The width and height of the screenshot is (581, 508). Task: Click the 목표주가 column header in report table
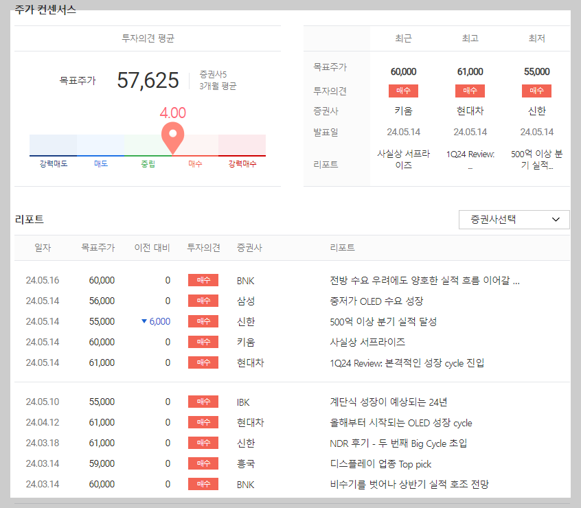point(98,248)
